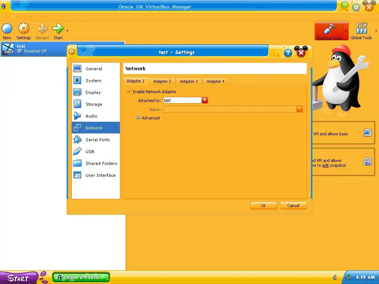
Task: Minimize the VirtualBox Manager window
Action: pos(345,6)
